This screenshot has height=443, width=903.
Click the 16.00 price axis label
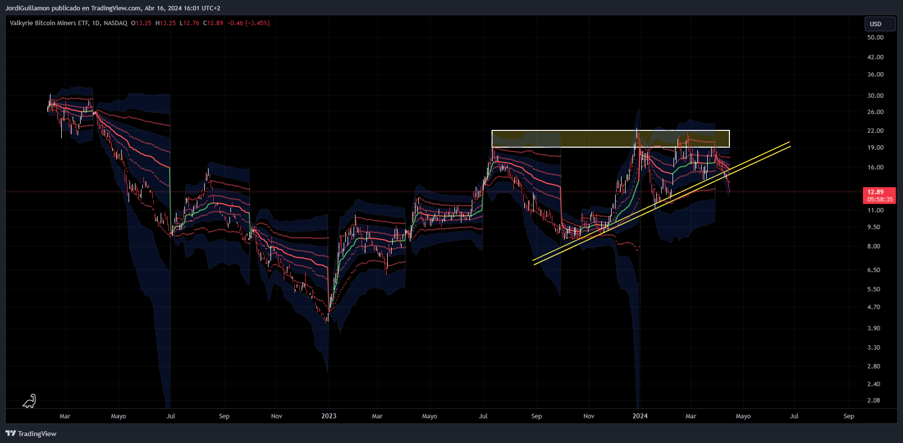click(875, 167)
